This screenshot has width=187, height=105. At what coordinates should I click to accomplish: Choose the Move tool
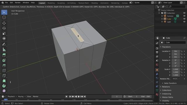(x=4, y=23)
